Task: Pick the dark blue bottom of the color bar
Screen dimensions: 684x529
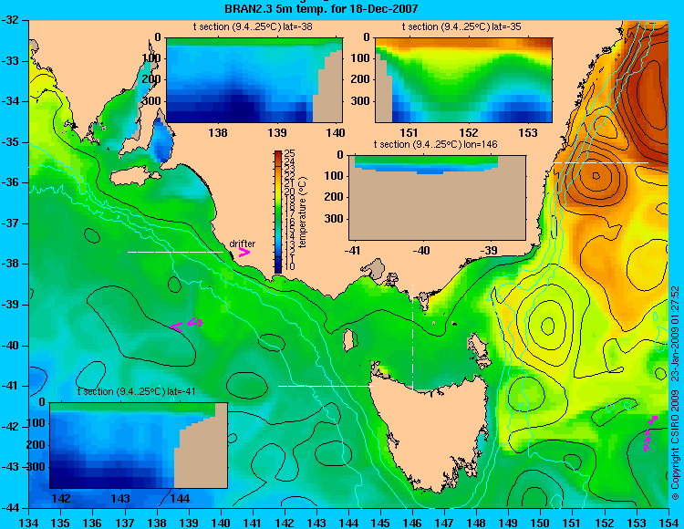Action: (x=278, y=269)
